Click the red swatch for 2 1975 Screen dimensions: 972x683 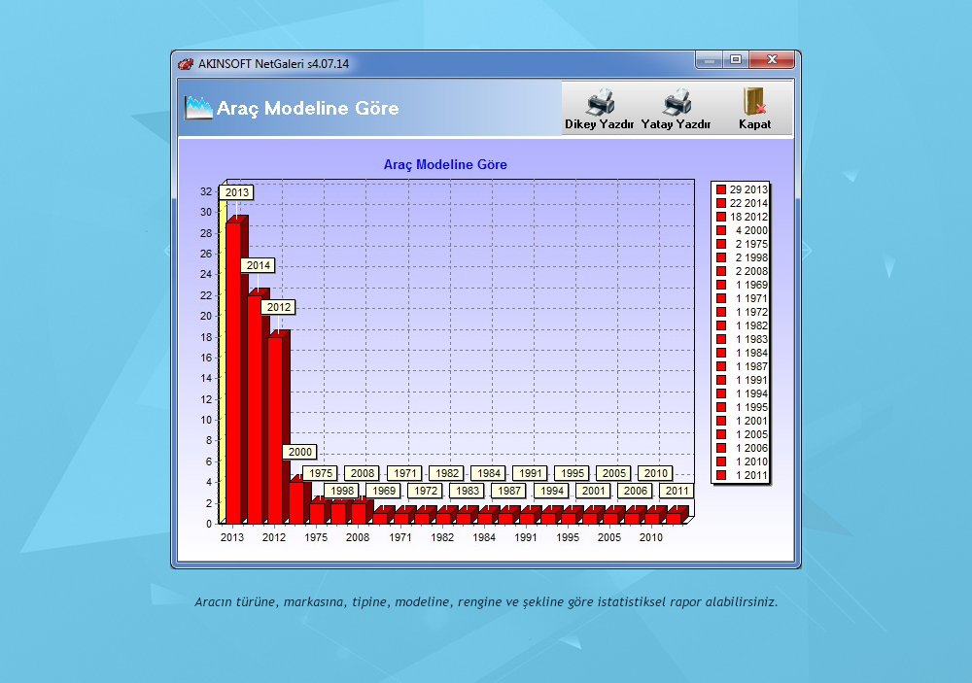click(721, 244)
